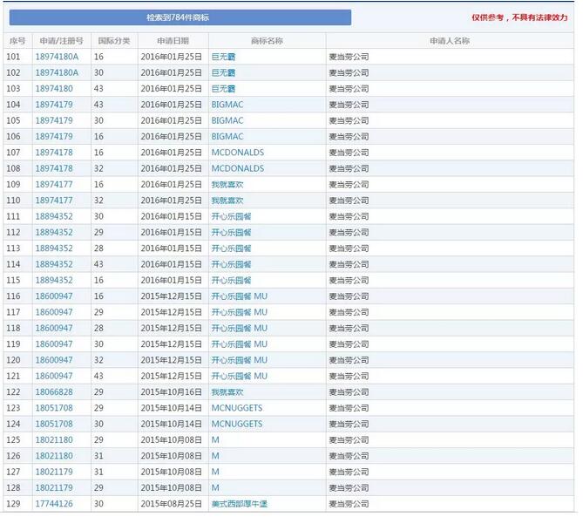Screen dimensions: 583x517
Task: Open trademark 开心乐园餐 in row 113
Action: pyautogui.click(x=231, y=248)
